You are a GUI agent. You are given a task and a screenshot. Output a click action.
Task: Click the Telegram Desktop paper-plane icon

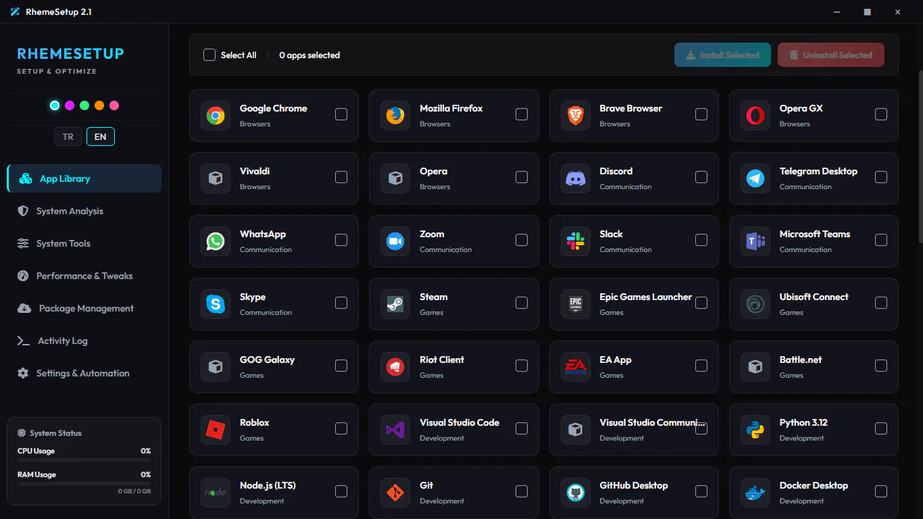pyautogui.click(x=755, y=178)
